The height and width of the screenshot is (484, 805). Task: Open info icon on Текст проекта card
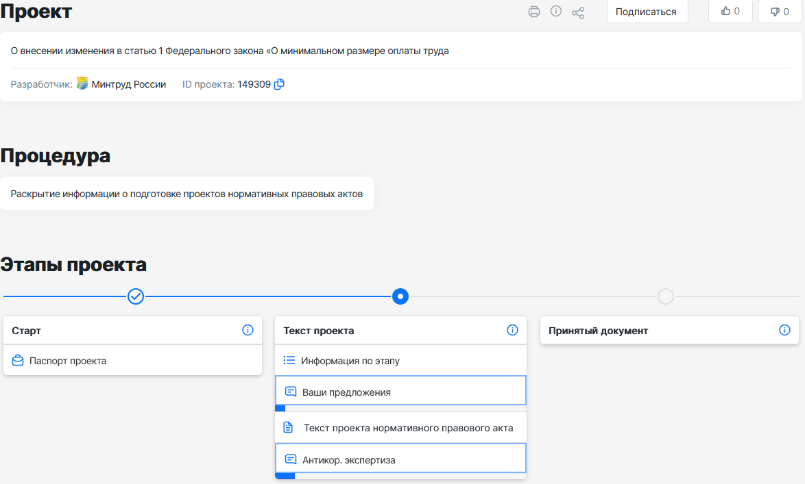512,330
